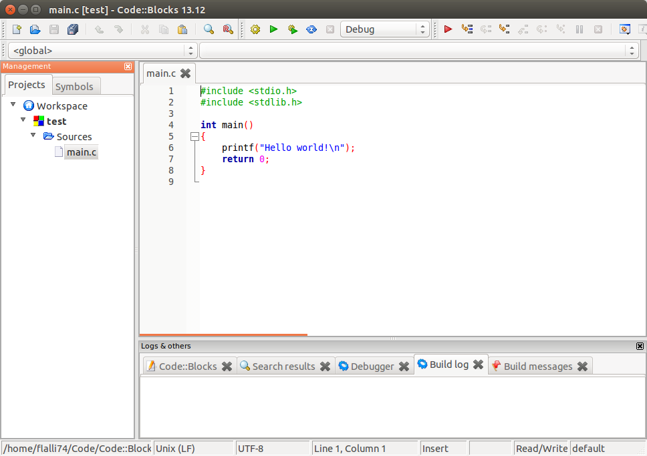
Task: Click the printf line in the editor
Action: pos(288,148)
